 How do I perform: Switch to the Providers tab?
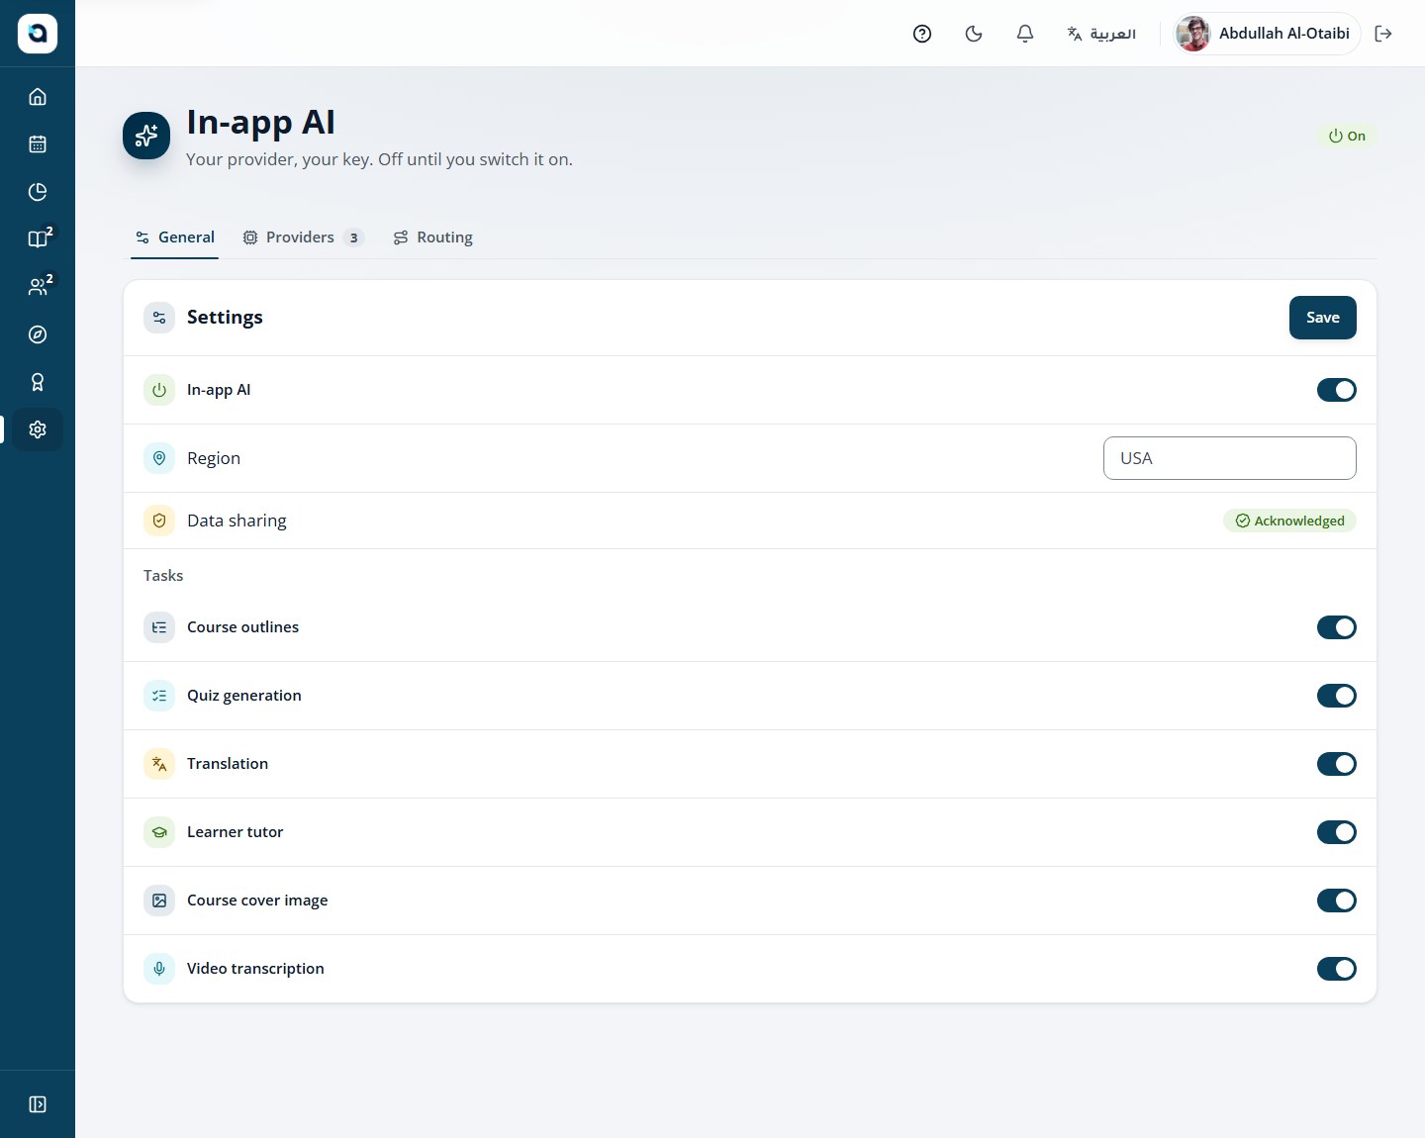click(303, 237)
